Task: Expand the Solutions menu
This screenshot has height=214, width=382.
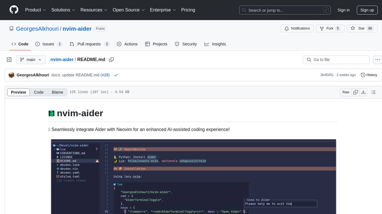Action: pos(63,10)
